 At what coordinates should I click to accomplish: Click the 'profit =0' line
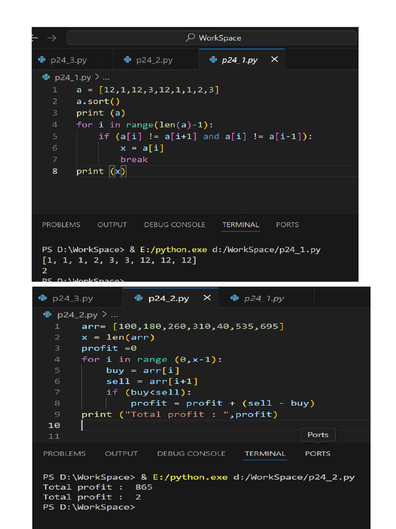[109, 348]
